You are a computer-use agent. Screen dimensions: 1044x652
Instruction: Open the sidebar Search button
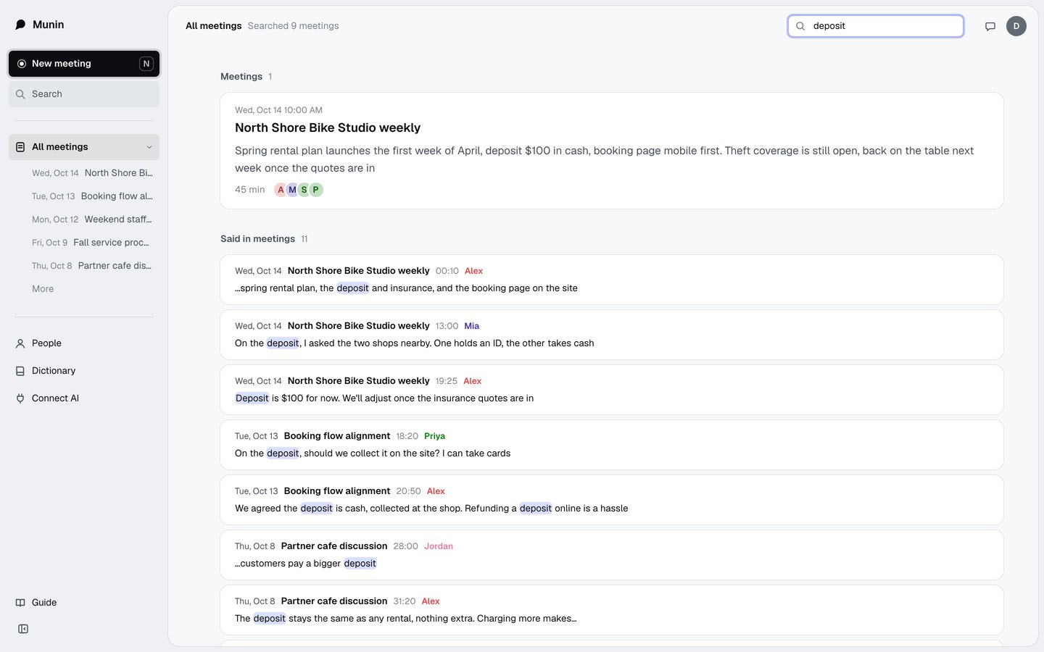coord(84,94)
